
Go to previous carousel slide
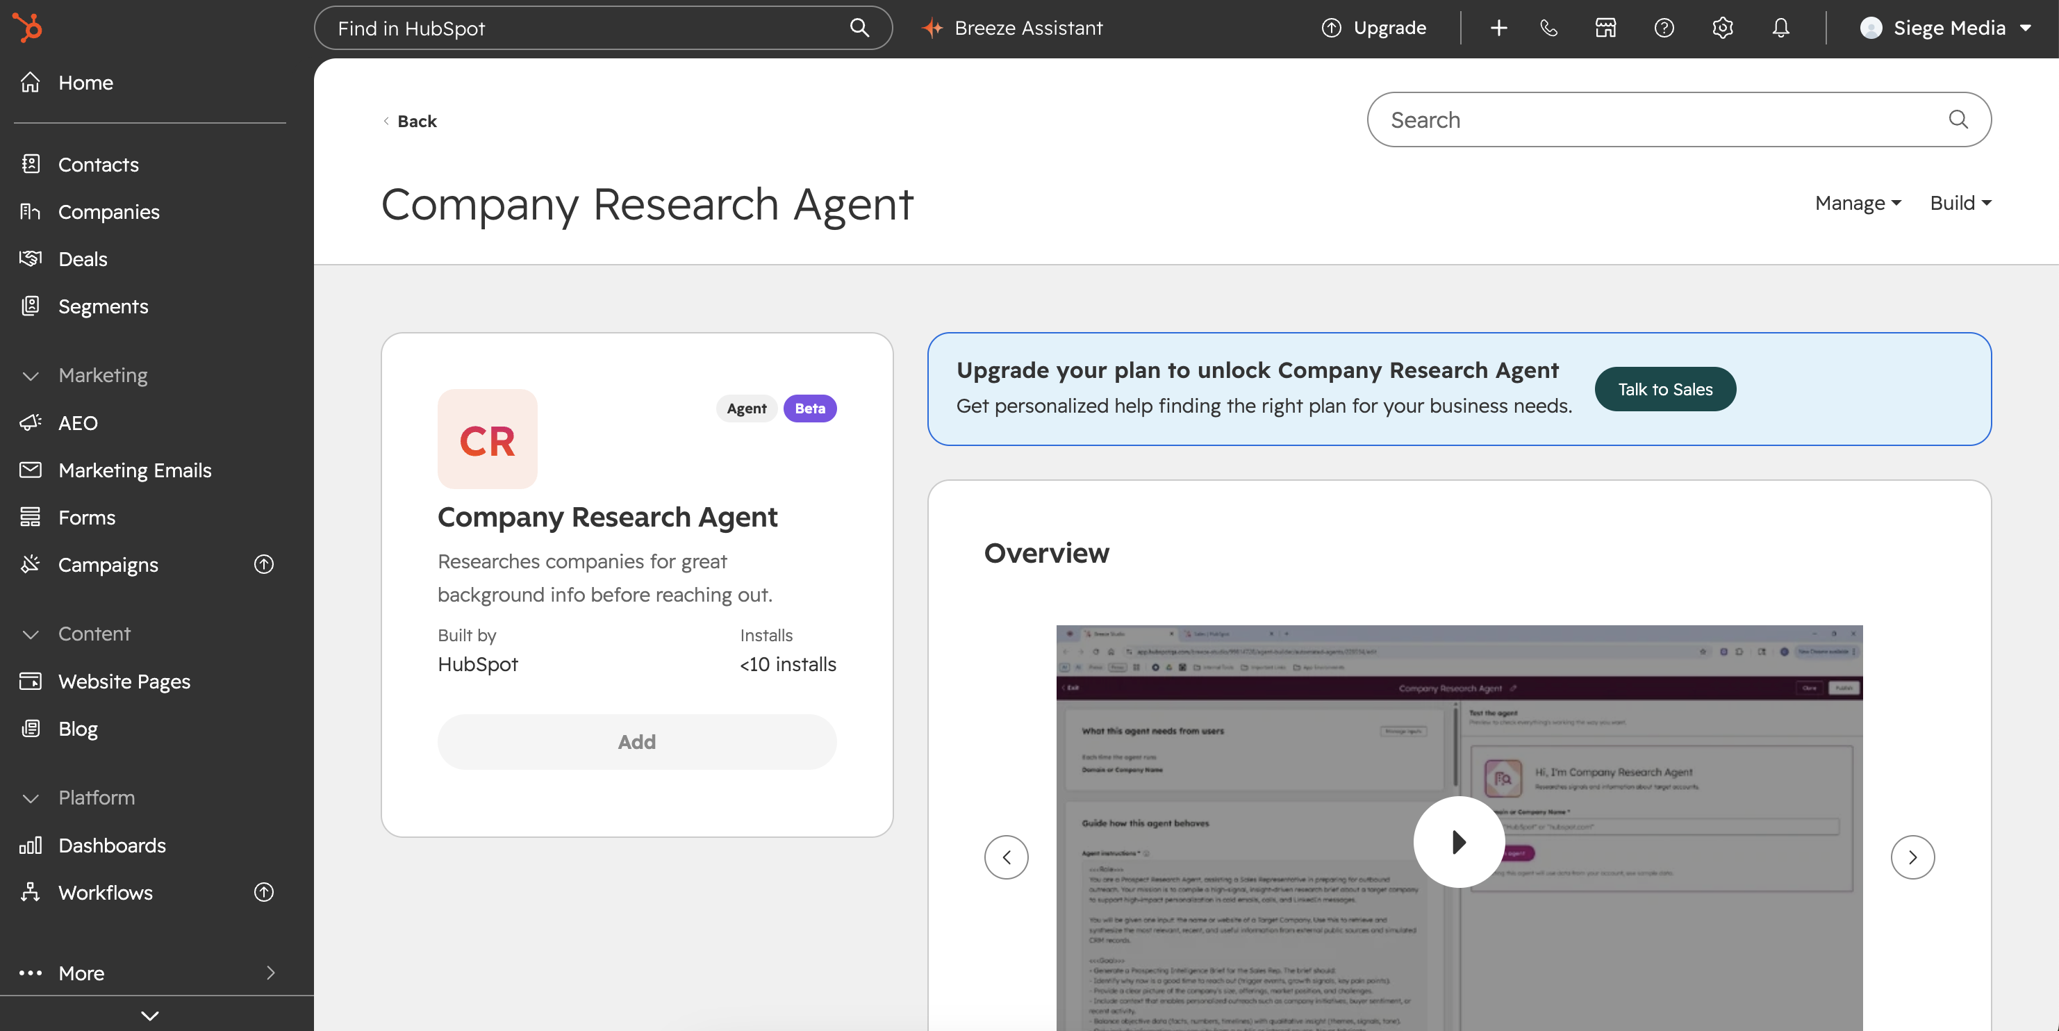(x=1007, y=857)
